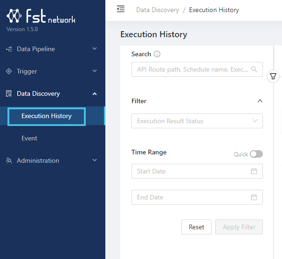Screen dimensions: 282x259
Task: Collapse sidebar using the menu fold icon
Action: tap(121, 9)
